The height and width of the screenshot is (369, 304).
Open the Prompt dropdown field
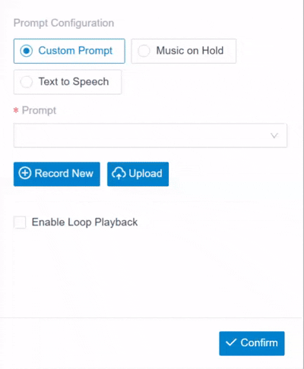click(x=150, y=135)
